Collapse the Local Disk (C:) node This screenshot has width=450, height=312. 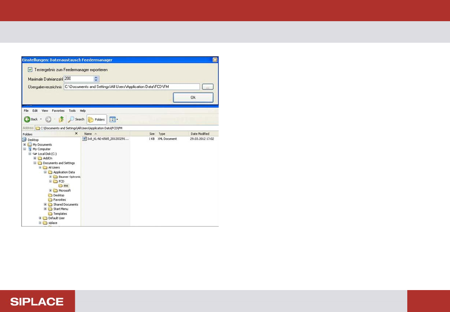[x=30, y=154]
